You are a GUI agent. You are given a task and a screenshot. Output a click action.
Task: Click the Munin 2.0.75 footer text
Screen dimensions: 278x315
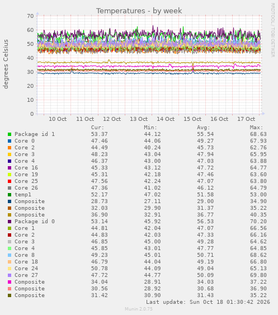pos(139,309)
